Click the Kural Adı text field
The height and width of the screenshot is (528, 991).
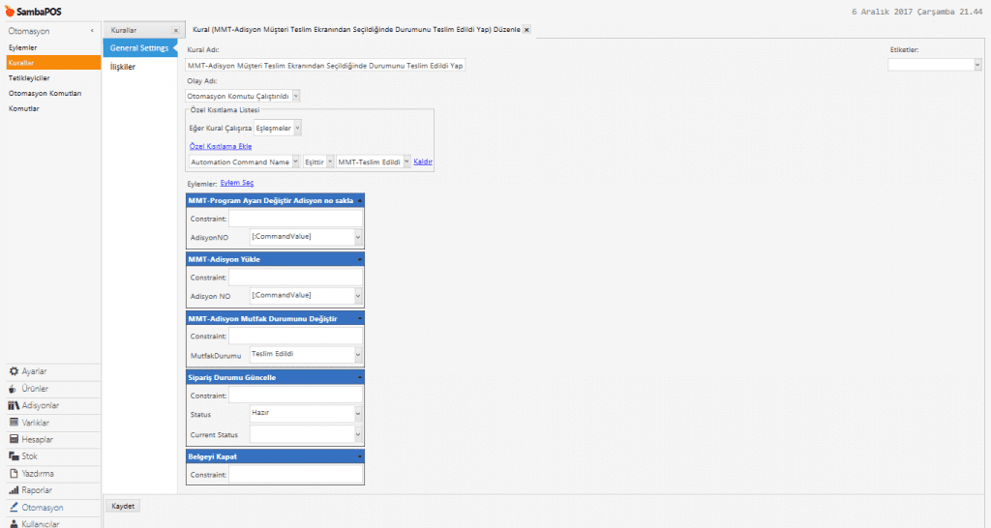pyautogui.click(x=325, y=65)
